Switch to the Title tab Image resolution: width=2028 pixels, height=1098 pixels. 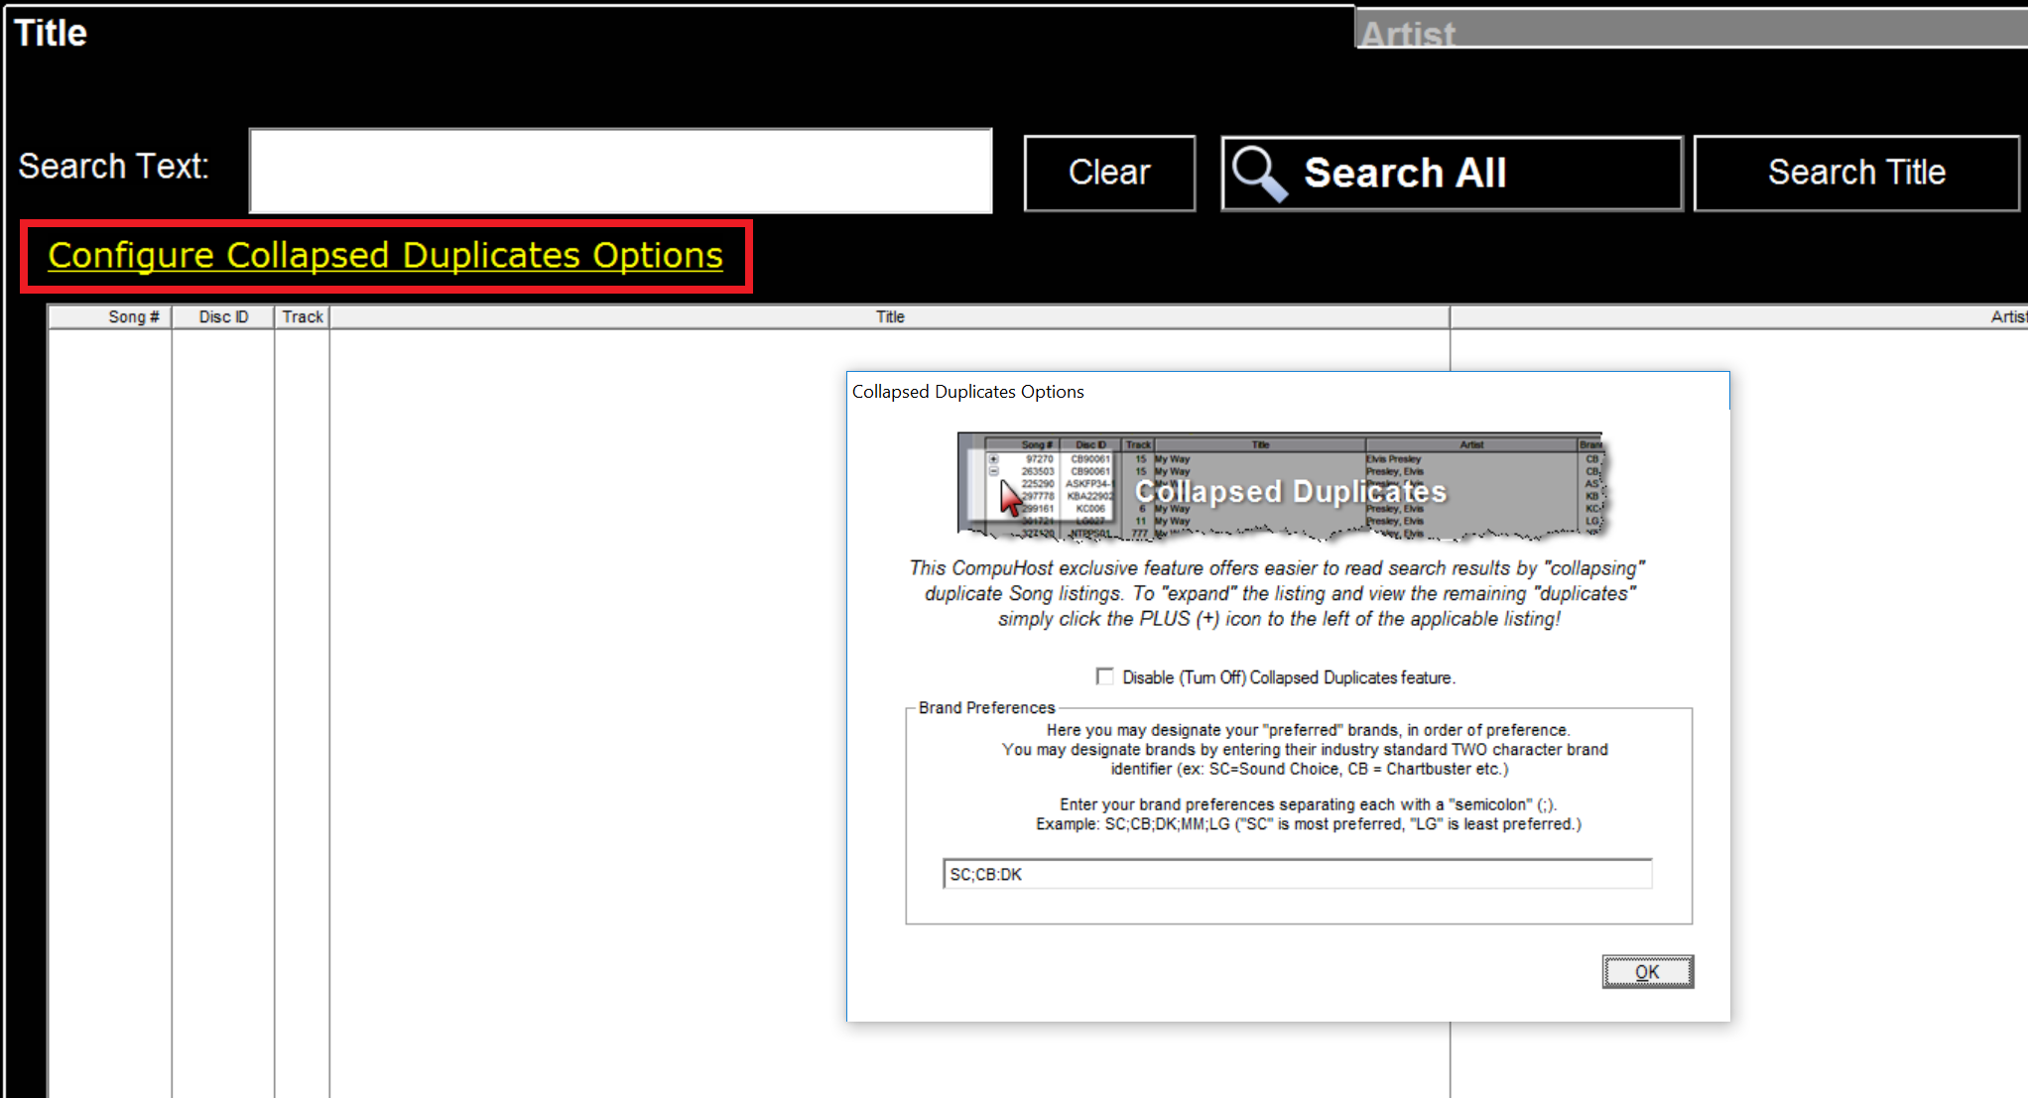51,33
